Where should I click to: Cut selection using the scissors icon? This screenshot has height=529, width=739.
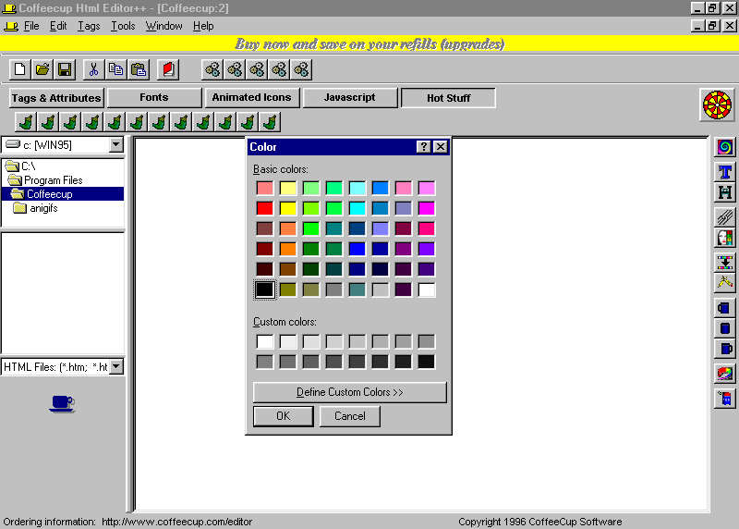coord(93,70)
